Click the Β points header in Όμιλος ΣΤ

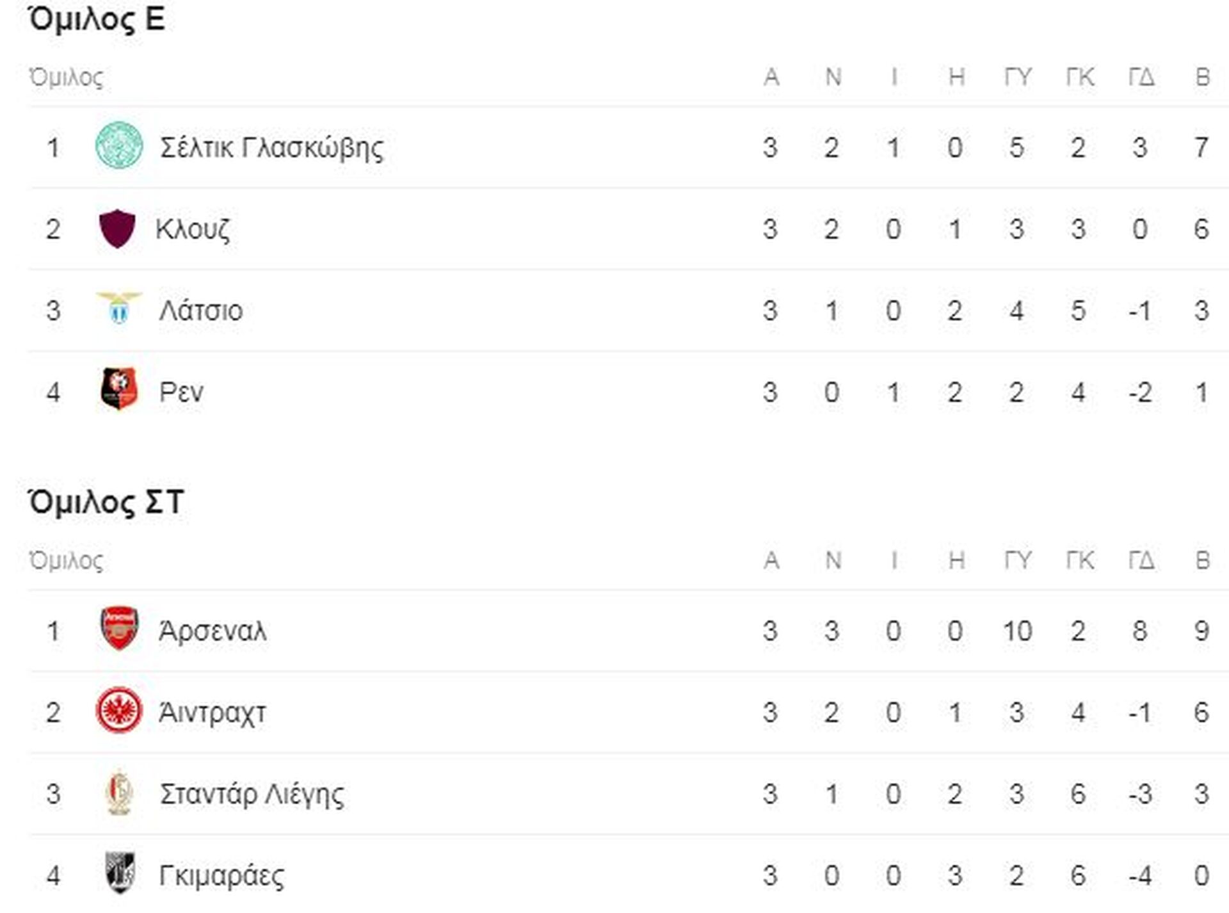coord(1202,560)
